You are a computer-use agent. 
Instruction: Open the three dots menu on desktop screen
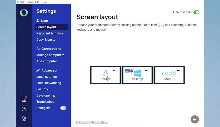(x=147, y=70)
